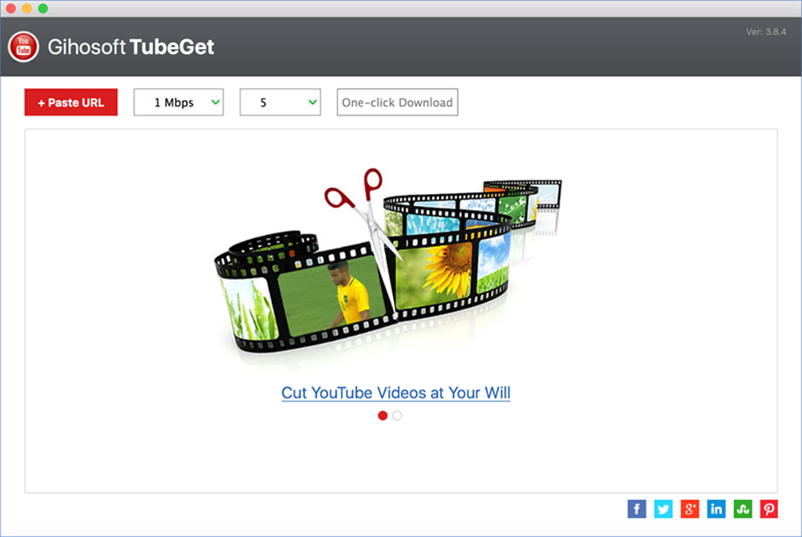Click the Gihosoft TubeGet YouTube logo icon
Image resolution: width=802 pixels, height=537 pixels.
23,47
